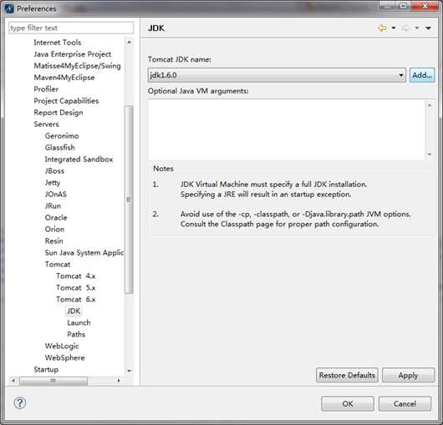Select Orion server entry
The image size is (443, 425).
[54, 229]
